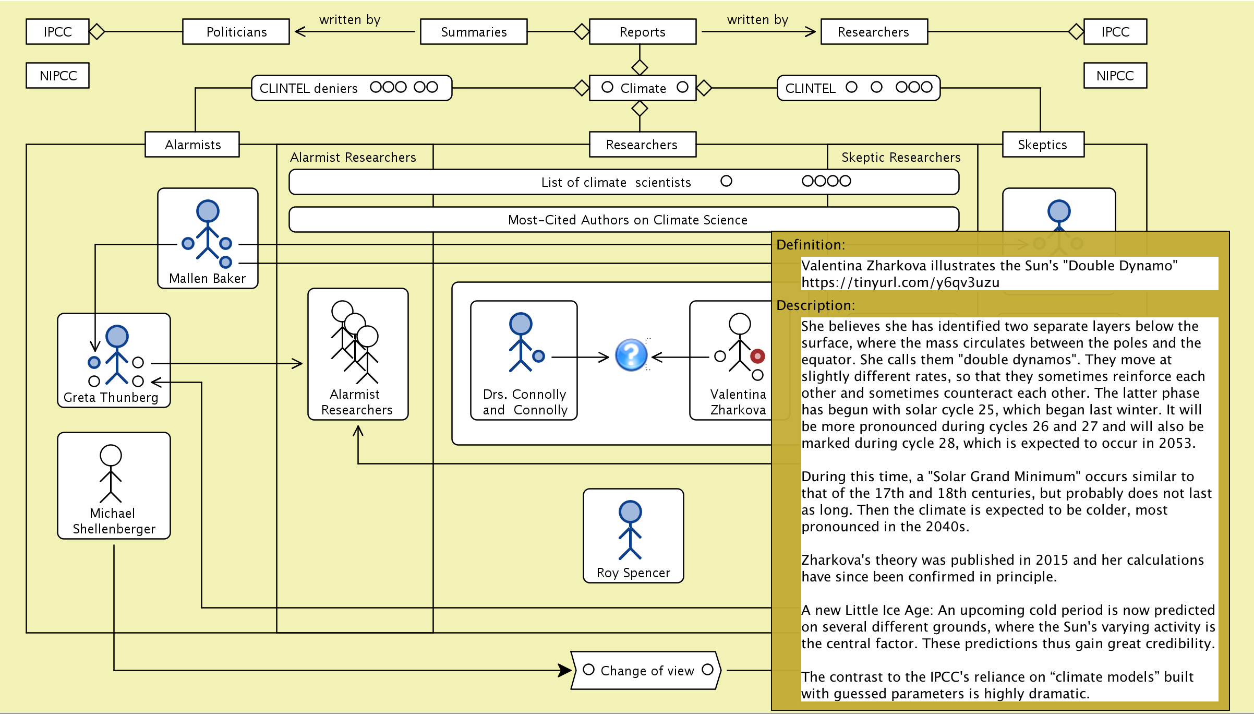Image resolution: width=1254 pixels, height=714 pixels.
Task: Select the Skeptics tab box
Action: pyautogui.click(x=1042, y=145)
